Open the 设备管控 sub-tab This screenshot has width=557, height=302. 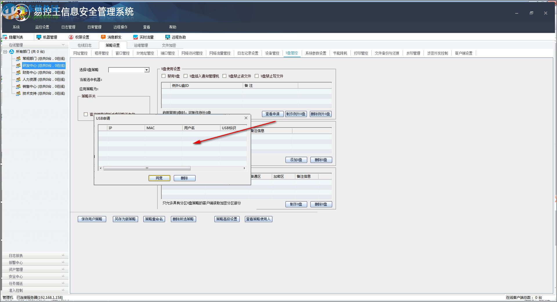[272, 53]
